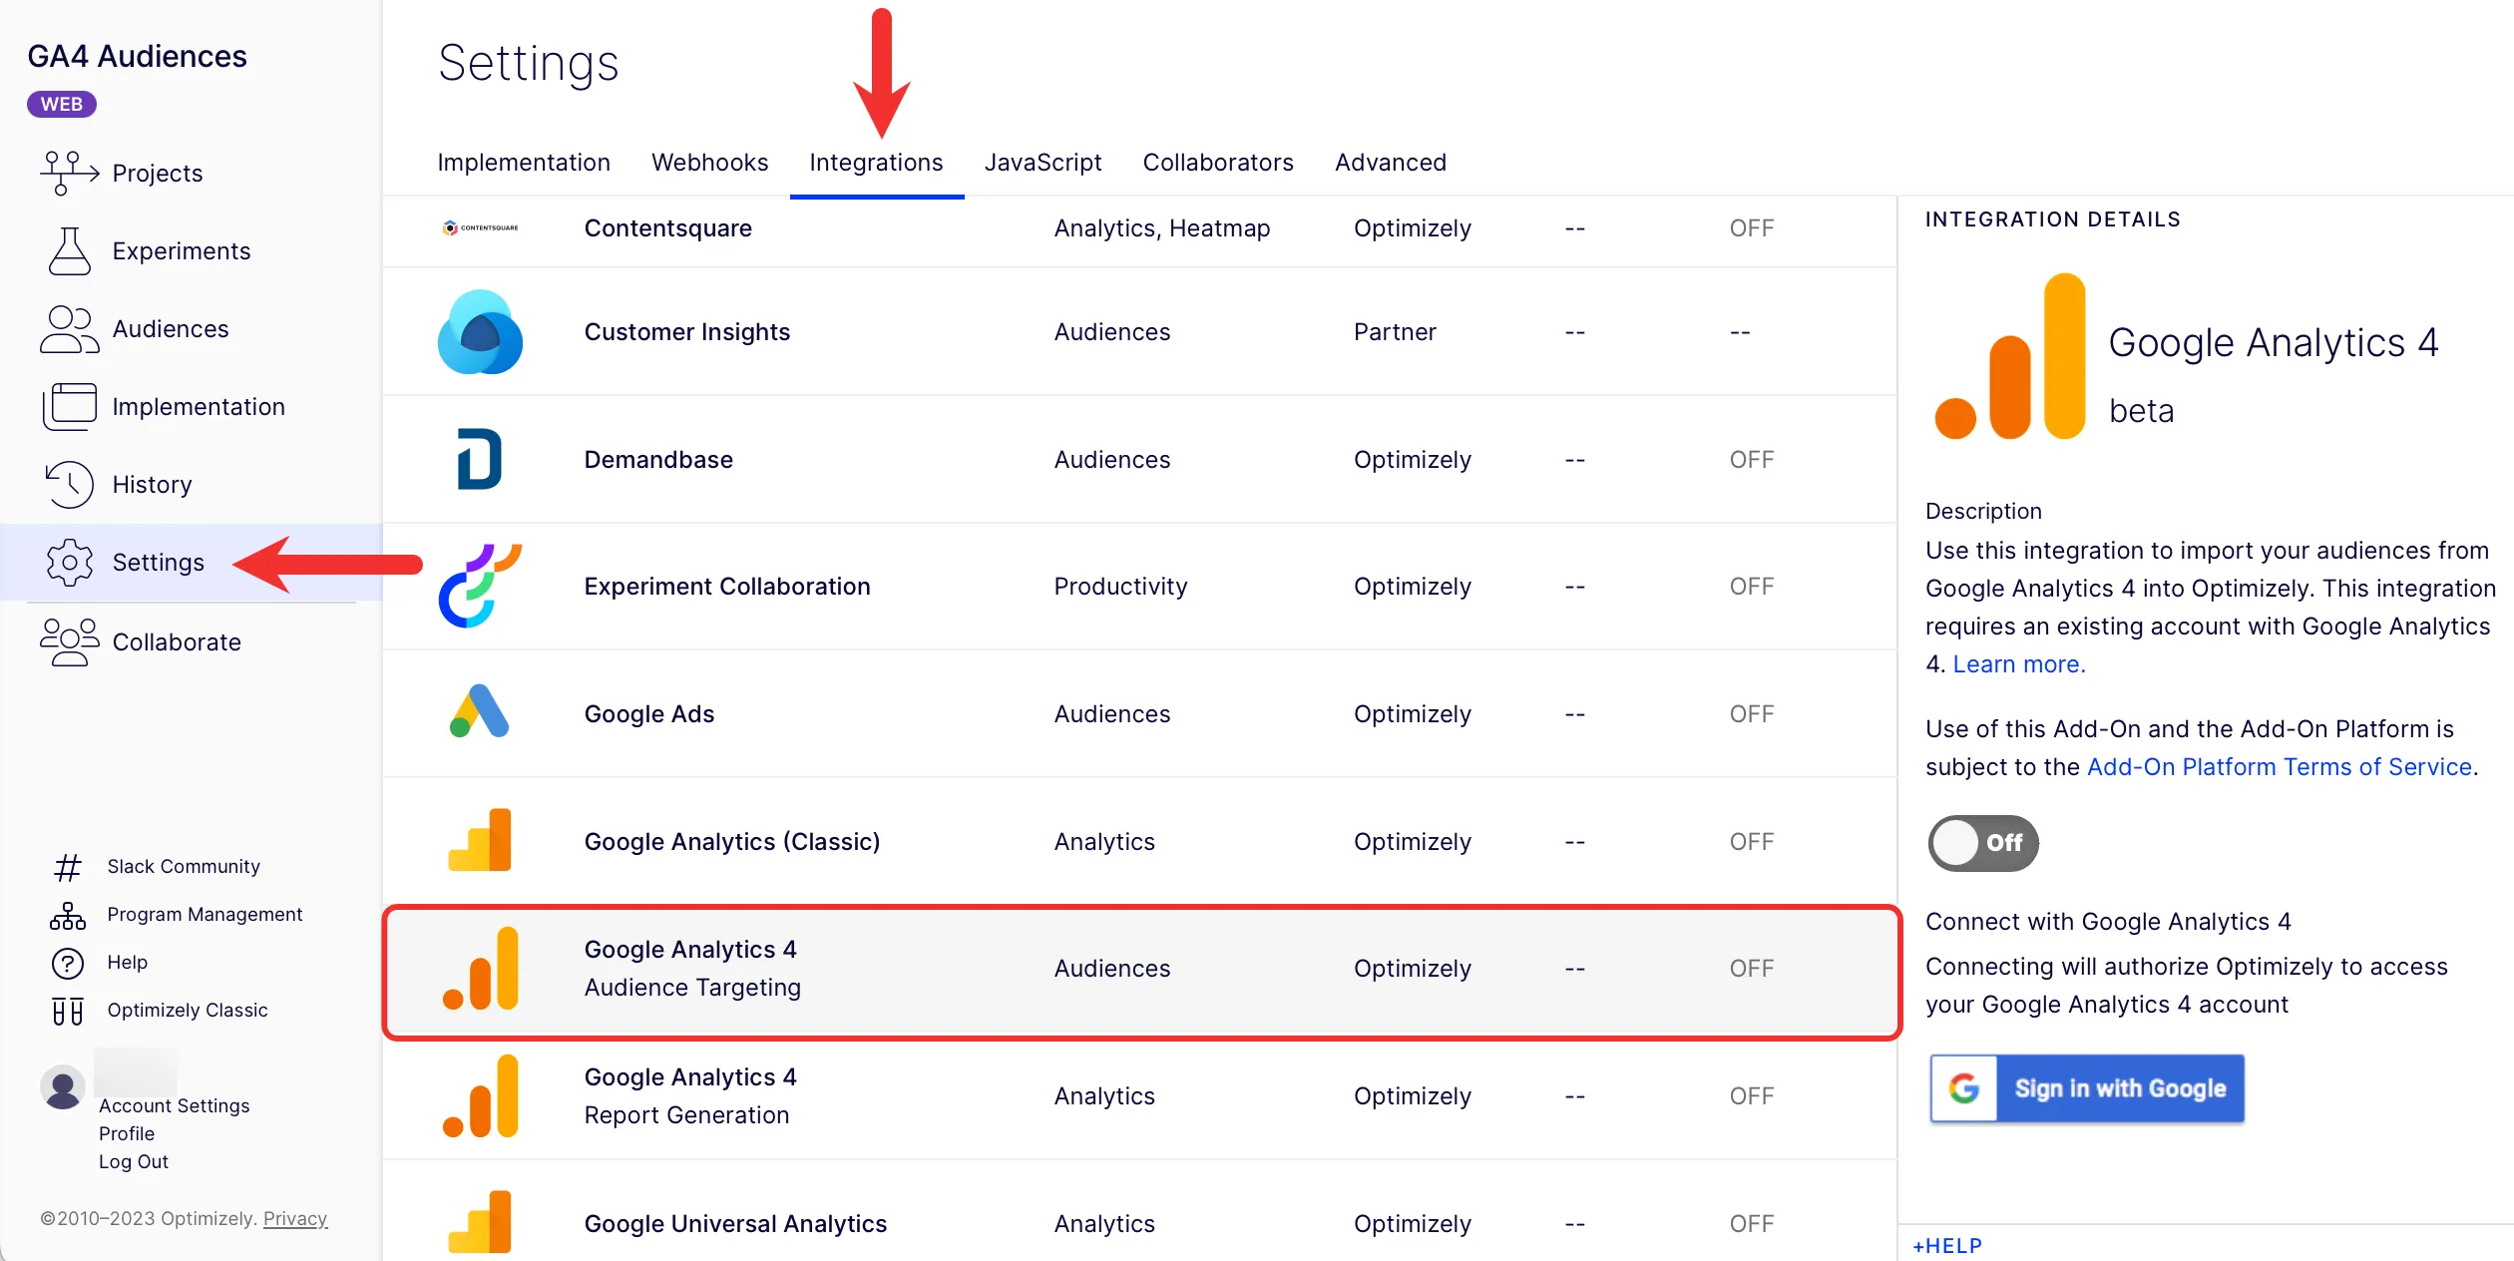This screenshot has height=1261, width=2514.
Task: Click OFF status in Google Universal Analytics row
Action: click(x=1752, y=1224)
